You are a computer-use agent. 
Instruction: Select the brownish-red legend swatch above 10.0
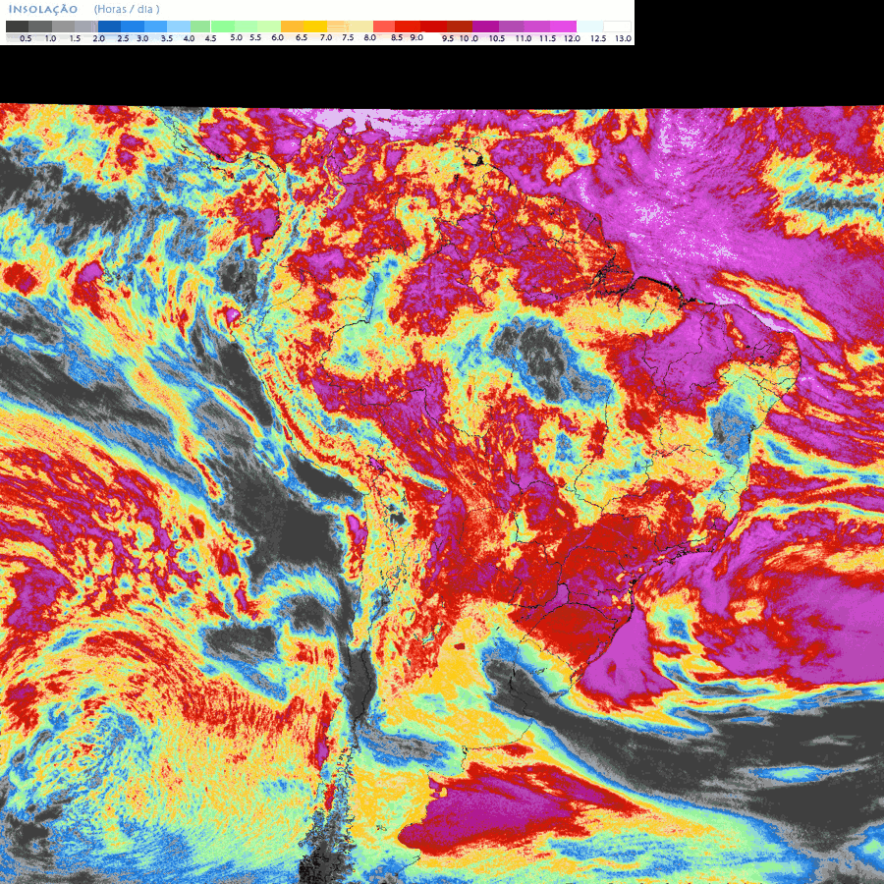(460, 27)
